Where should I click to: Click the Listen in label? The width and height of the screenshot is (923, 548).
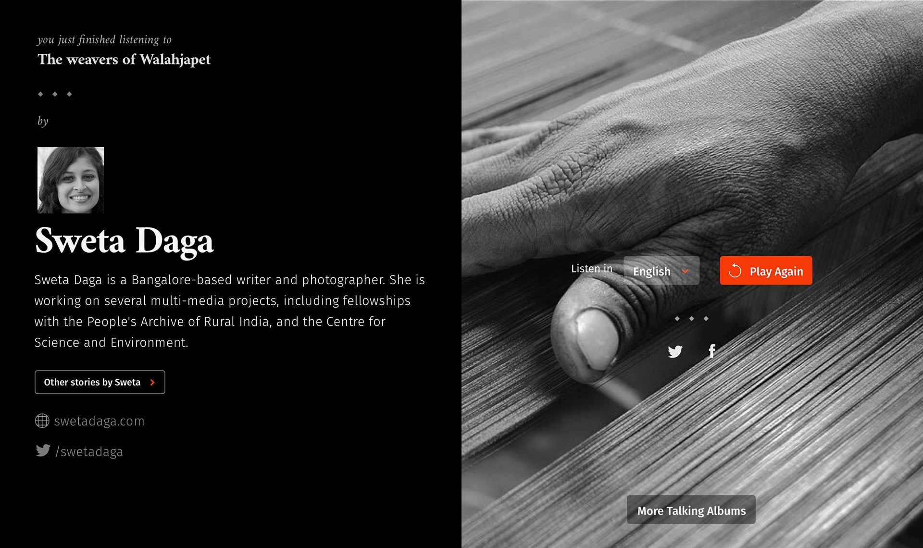[592, 269]
